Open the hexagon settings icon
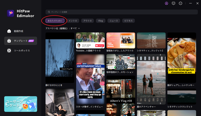 tap(180, 3)
